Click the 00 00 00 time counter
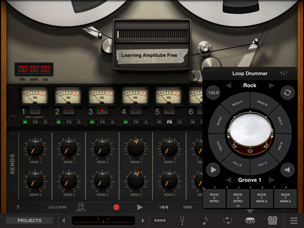Image resolution: width=304 pixels, height=228 pixels. (x=34, y=69)
